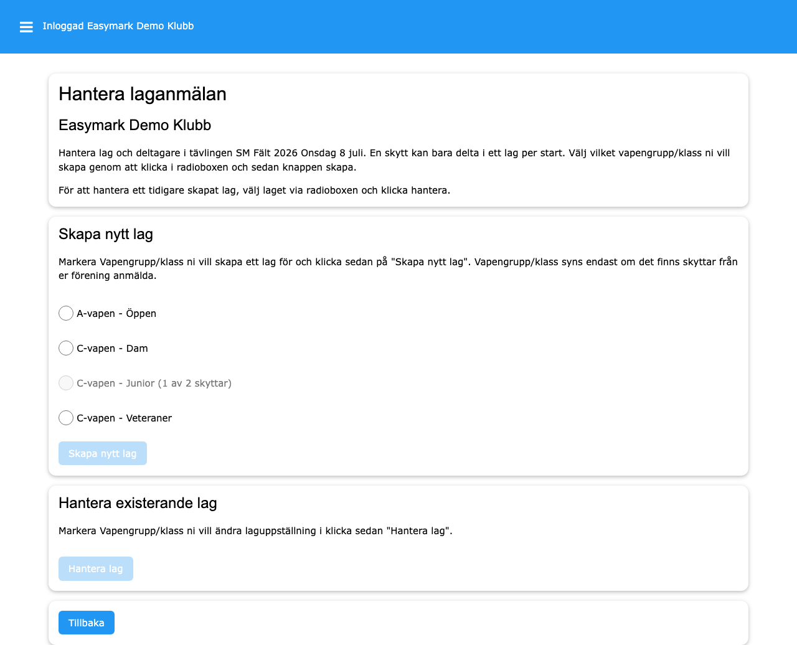797x645 pixels.
Task: Click the 'Hantera existerande lag' section heading
Action: point(138,503)
